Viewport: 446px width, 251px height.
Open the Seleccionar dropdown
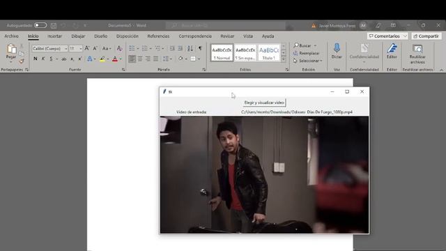tap(308, 61)
